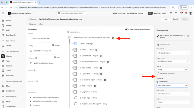This screenshot has height=108, width=194.
Task: Expand the Implementation details node
Action: (72, 62)
